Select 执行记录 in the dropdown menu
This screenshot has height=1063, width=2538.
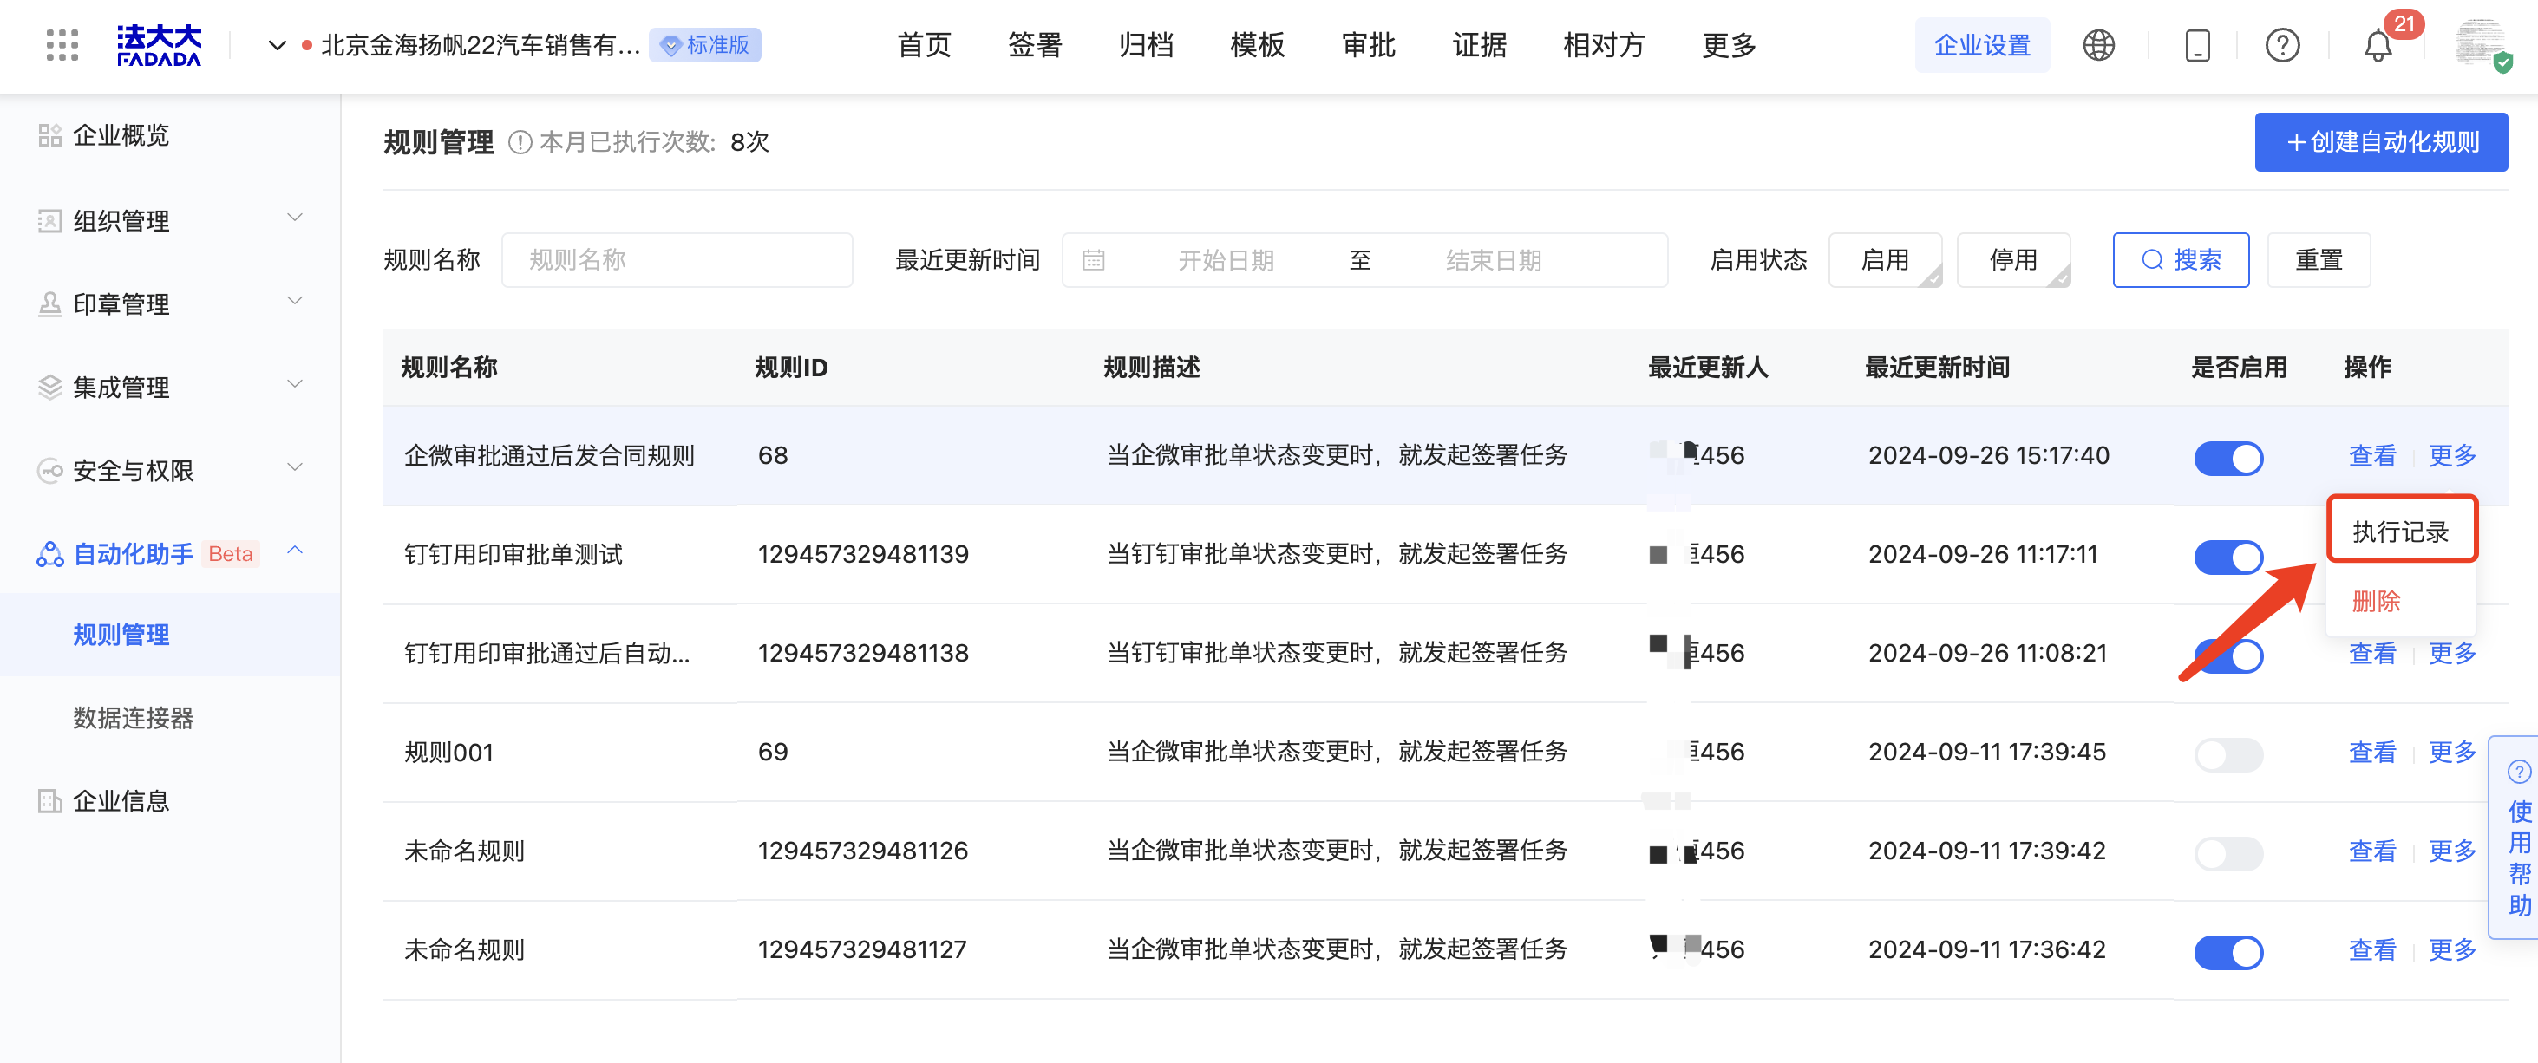pos(2401,532)
